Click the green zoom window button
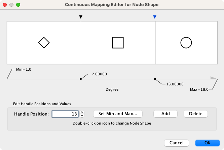 18,5
